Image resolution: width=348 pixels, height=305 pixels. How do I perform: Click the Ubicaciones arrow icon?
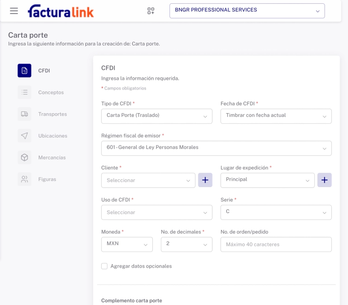point(24,136)
